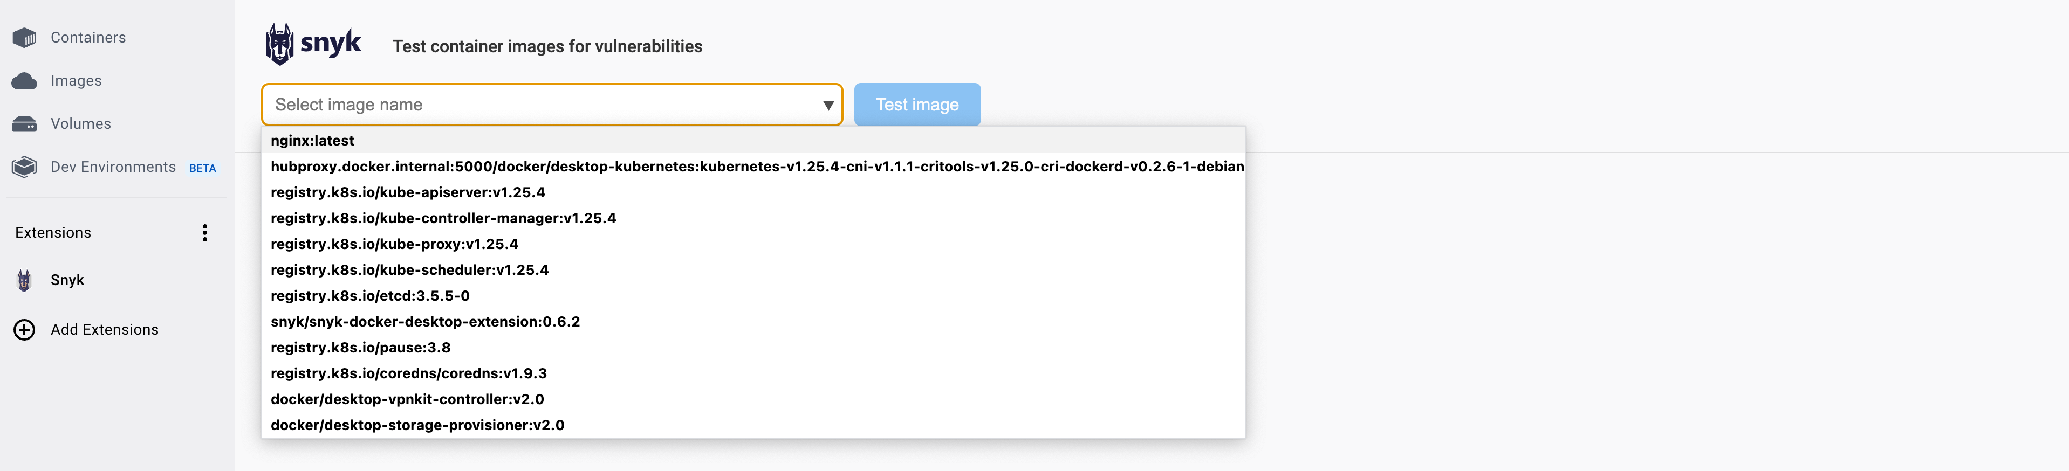The width and height of the screenshot is (2069, 471).
Task: Click the Images cloud icon
Action: coord(25,81)
